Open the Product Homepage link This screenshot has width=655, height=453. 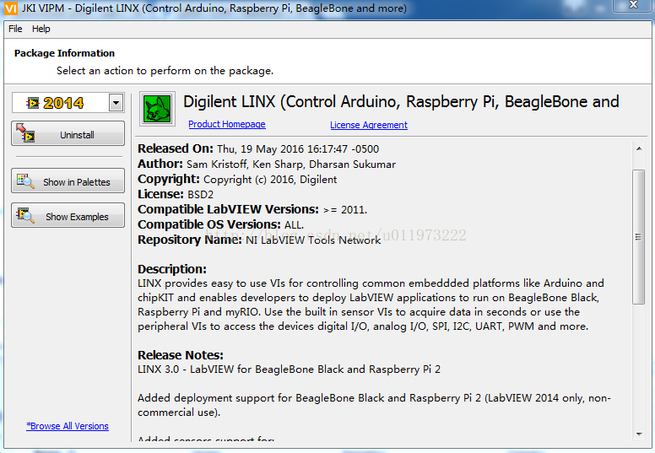(x=227, y=124)
